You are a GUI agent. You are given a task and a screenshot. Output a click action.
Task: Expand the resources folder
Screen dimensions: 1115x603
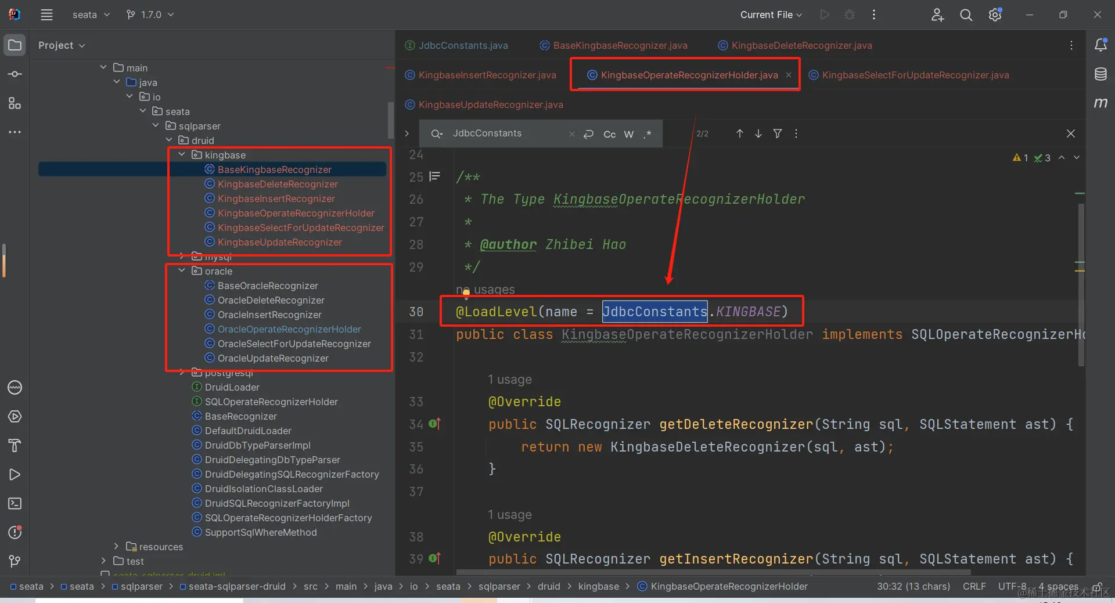pyautogui.click(x=116, y=546)
